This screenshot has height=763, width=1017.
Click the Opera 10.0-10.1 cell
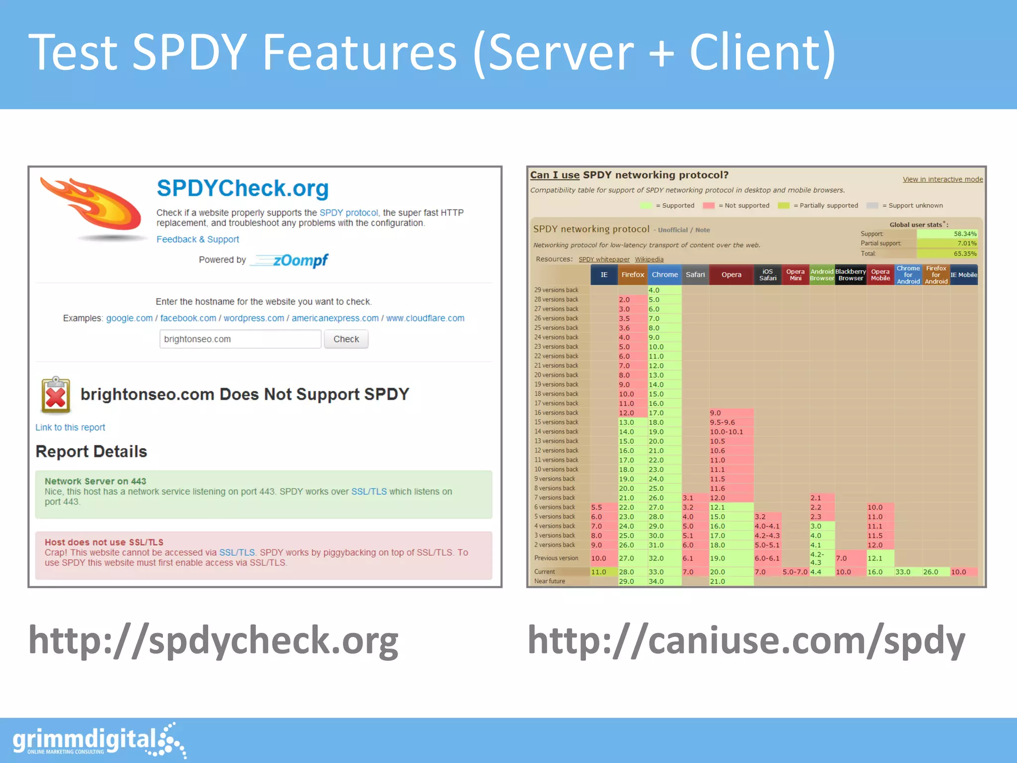pos(731,432)
